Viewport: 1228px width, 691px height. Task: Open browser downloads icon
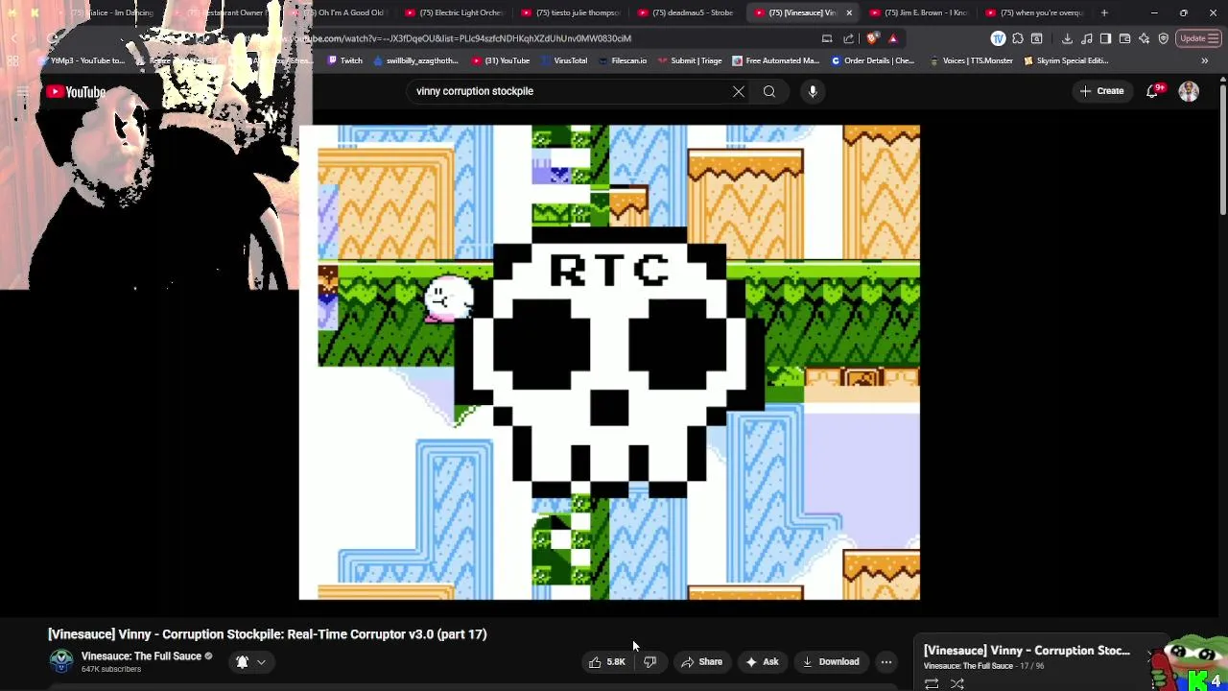pyautogui.click(x=1067, y=38)
